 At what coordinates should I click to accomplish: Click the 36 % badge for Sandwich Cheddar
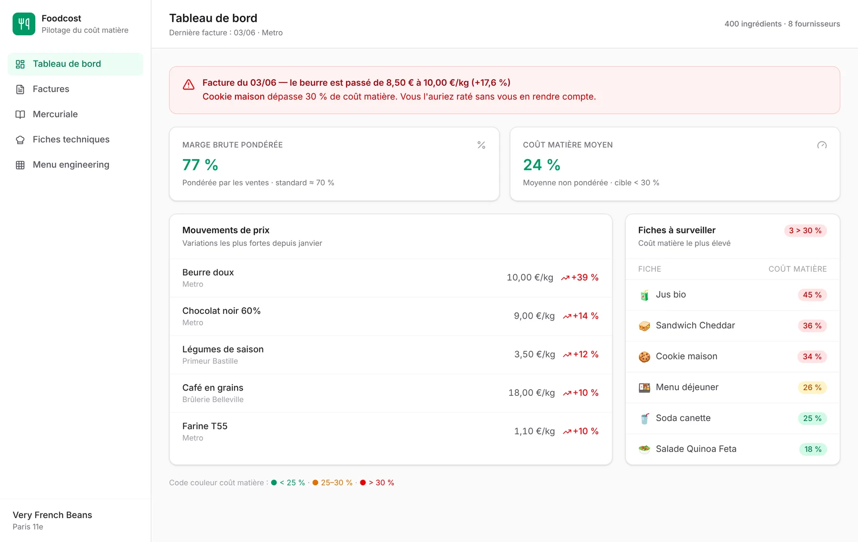coord(812,326)
